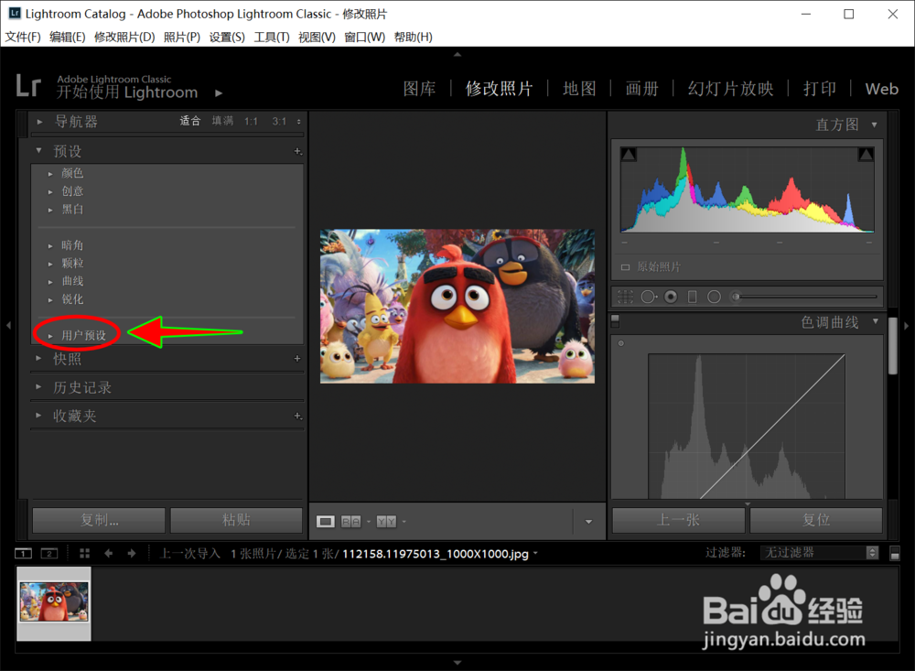Expand the 锐化 preset group

pos(50,300)
